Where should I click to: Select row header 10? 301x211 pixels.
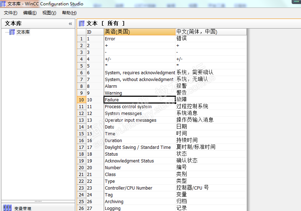tap(81, 100)
